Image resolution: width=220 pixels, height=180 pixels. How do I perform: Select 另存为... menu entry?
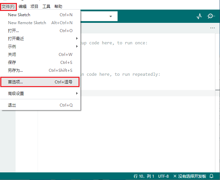click(40, 70)
